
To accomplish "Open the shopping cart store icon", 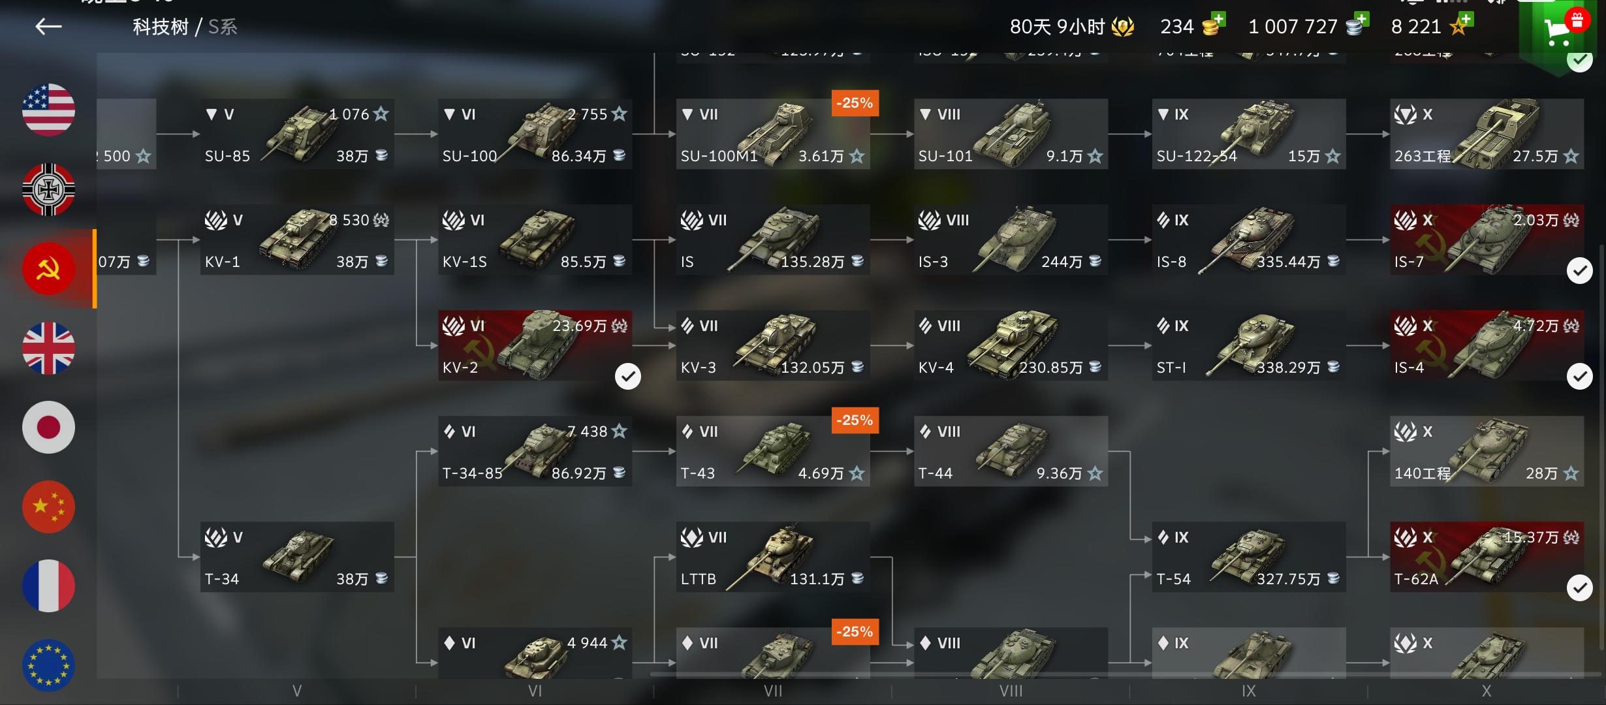I will (x=1562, y=29).
